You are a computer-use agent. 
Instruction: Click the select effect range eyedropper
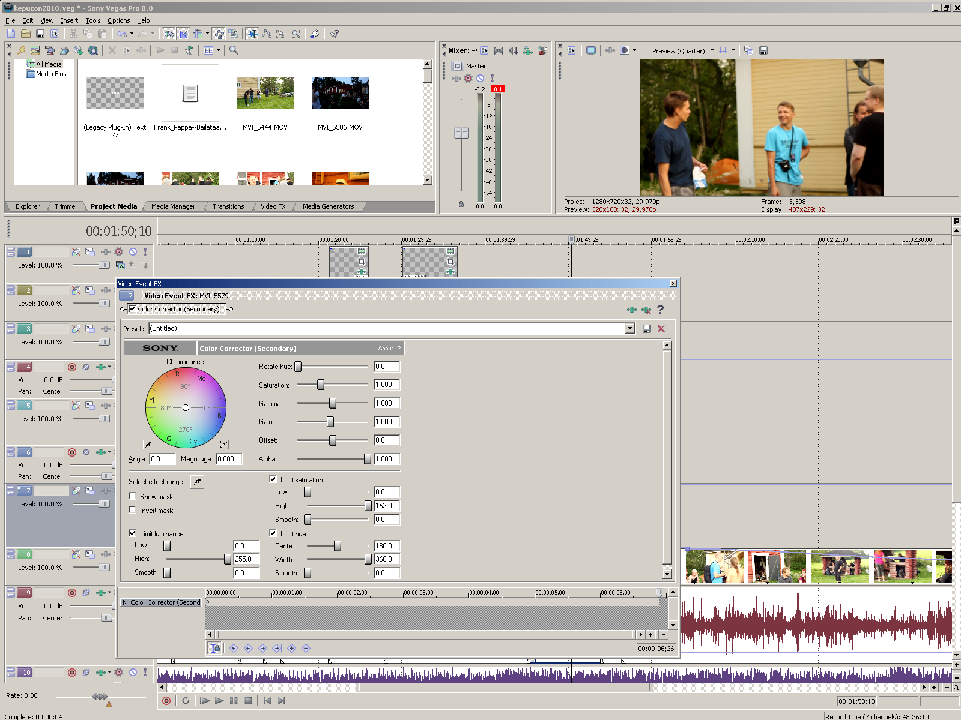click(197, 482)
